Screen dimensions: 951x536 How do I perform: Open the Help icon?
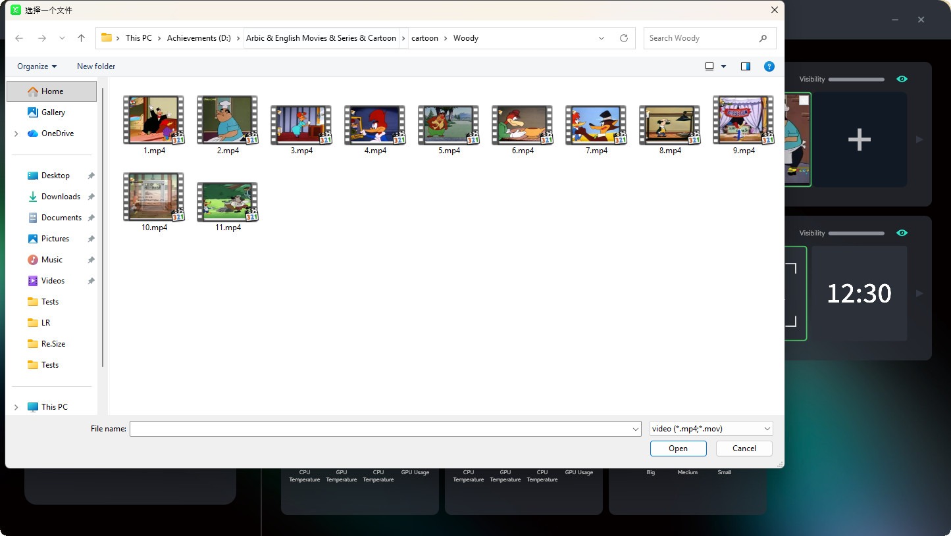coord(769,66)
